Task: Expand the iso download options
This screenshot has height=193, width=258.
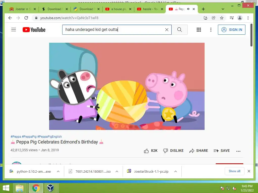Action: pyautogui.click(x=117, y=171)
